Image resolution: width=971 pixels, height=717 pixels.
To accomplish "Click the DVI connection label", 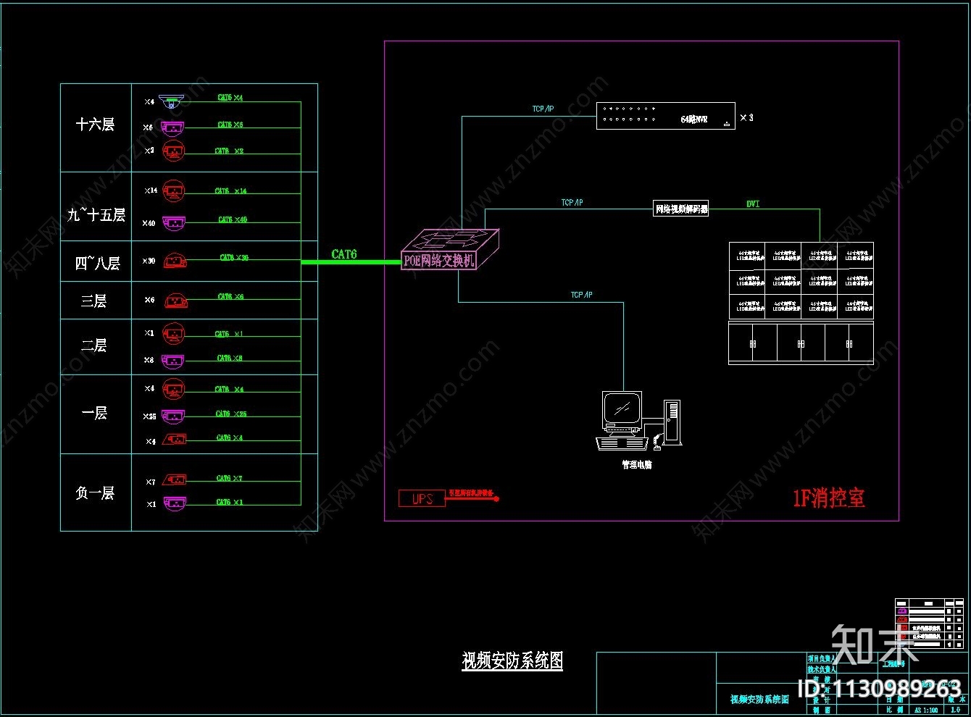I will (x=753, y=204).
